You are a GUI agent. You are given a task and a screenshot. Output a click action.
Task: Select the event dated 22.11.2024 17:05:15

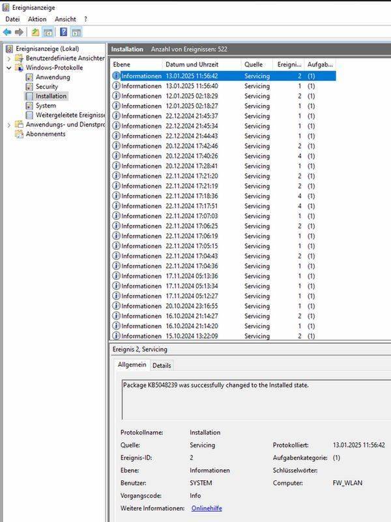[224, 246]
